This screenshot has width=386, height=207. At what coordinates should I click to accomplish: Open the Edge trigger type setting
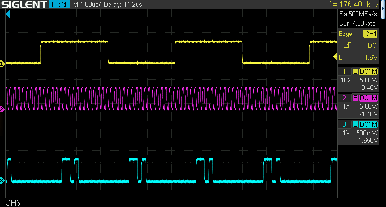[x=345, y=34]
